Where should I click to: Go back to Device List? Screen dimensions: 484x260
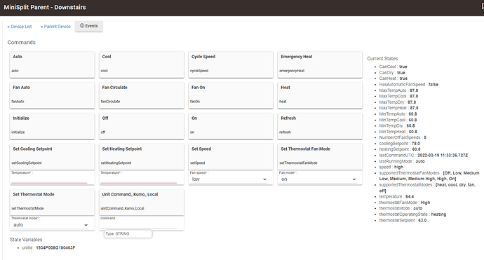(x=20, y=27)
